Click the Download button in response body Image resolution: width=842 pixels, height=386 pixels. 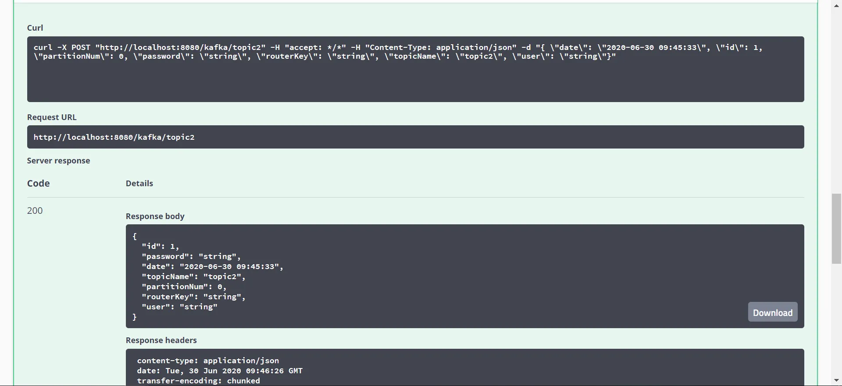[772, 312]
